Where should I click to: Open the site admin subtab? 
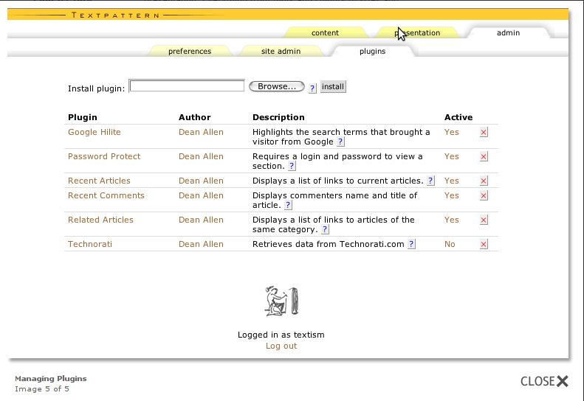(x=281, y=52)
